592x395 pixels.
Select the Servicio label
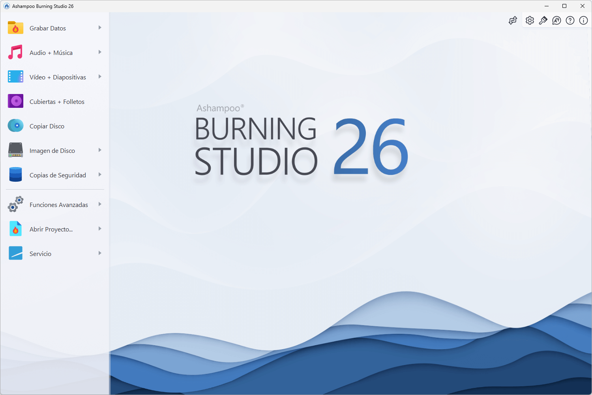[x=40, y=254]
